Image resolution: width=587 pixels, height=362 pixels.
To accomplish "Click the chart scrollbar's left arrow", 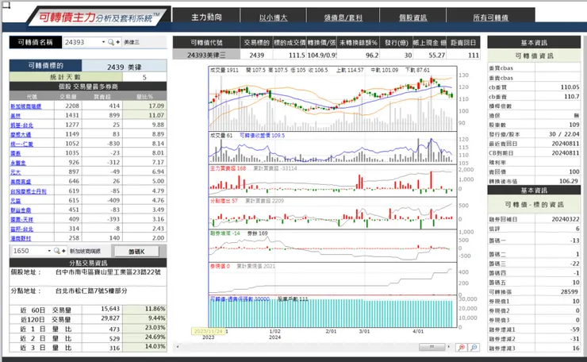I will [x=178, y=347].
